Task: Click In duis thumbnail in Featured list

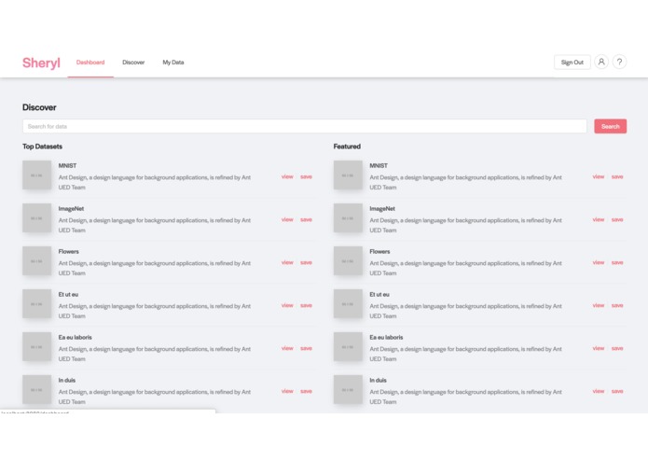Action: 348,390
